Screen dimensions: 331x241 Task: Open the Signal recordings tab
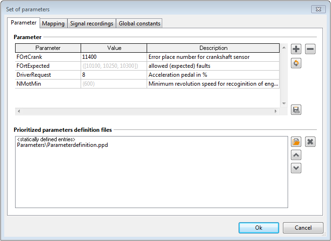(91, 24)
